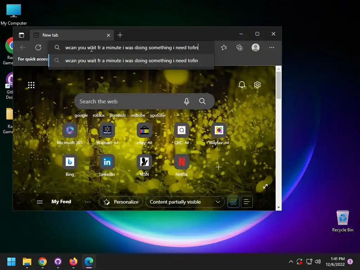Open feed more options ellipsis

(88, 202)
